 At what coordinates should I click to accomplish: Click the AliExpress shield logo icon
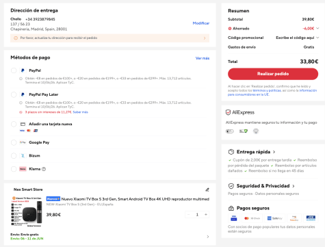click(228, 112)
